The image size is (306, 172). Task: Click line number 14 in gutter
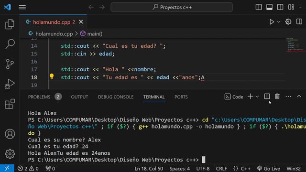tap(34, 46)
